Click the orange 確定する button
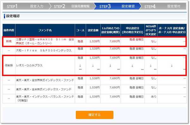Viewport: 190px width, 125px height. 94,115
